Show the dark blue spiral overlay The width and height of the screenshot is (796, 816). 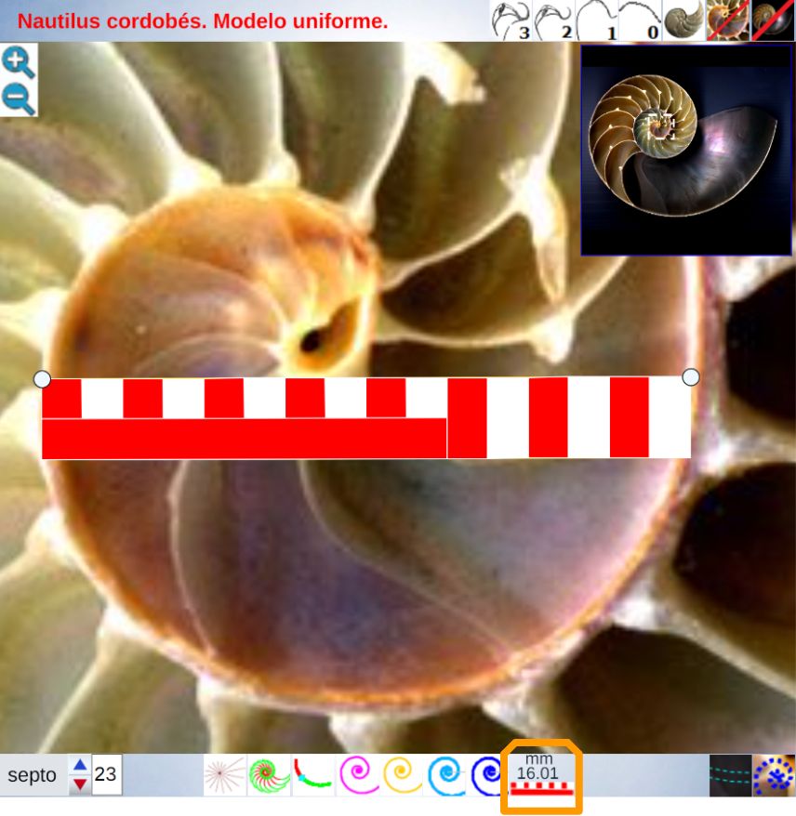pyautogui.click(x=486, y=775)
